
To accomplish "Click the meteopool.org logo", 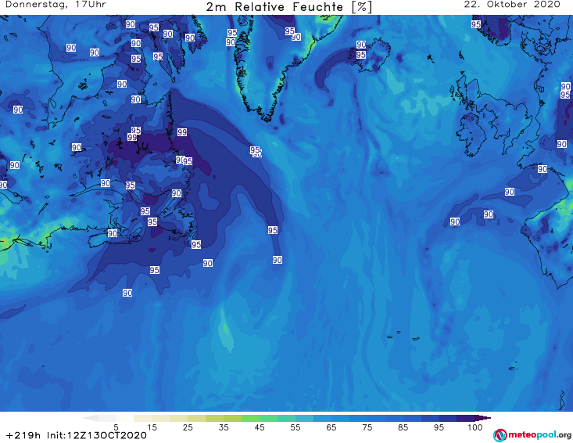I will tap(532, 435).
